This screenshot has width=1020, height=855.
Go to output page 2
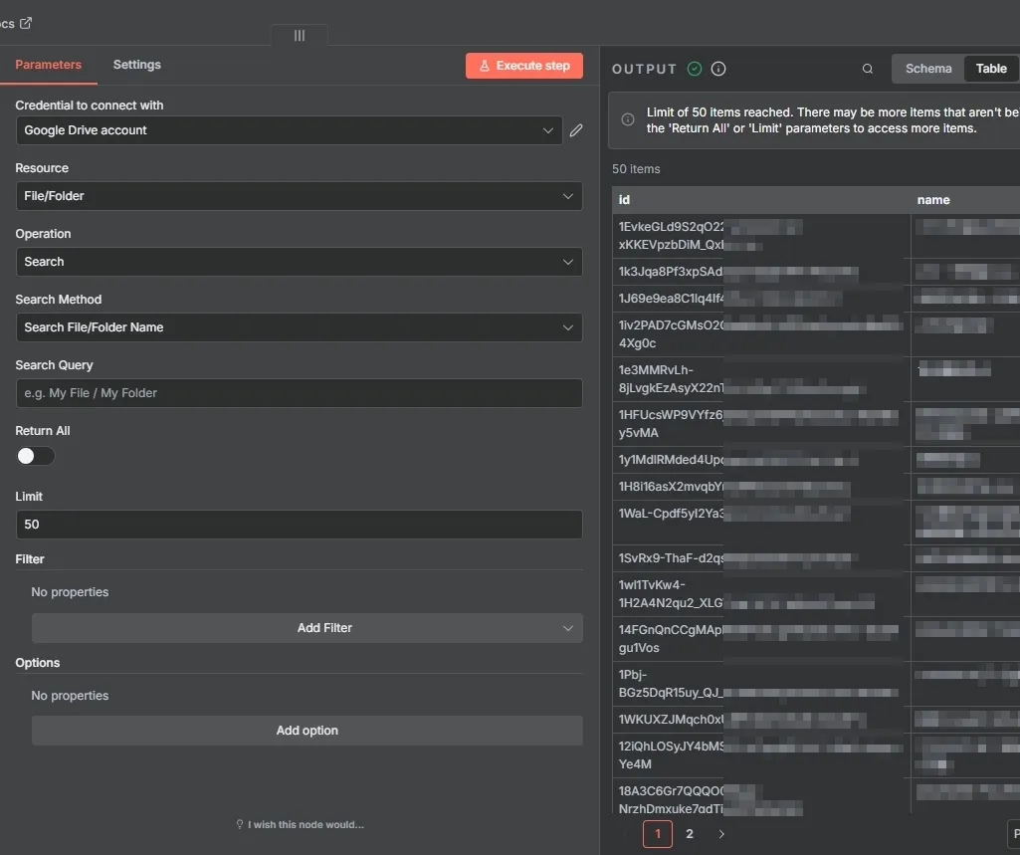coord(690,834)
